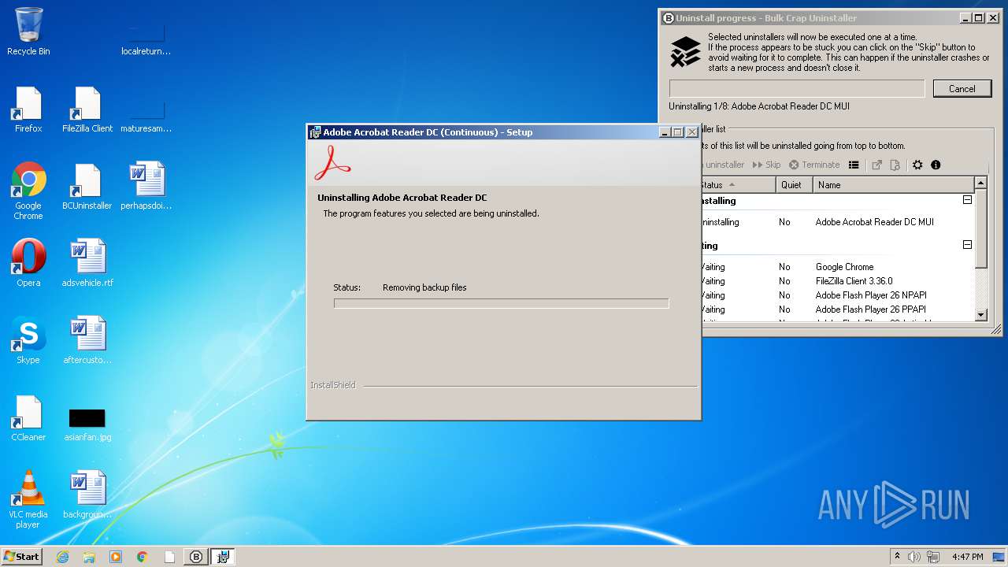Click the document properties toolbar icon

point(895,165)
